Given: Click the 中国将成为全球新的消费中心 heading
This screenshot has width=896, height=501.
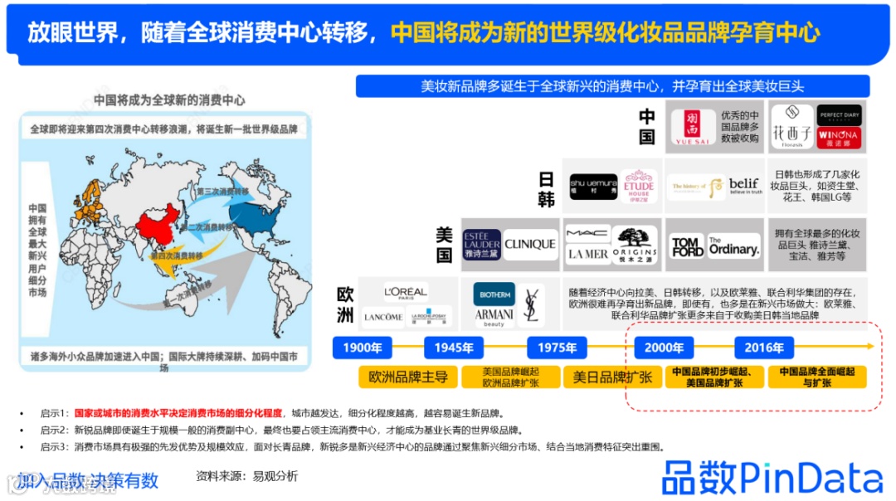Looking at the screenshot, I should [169, 100].
